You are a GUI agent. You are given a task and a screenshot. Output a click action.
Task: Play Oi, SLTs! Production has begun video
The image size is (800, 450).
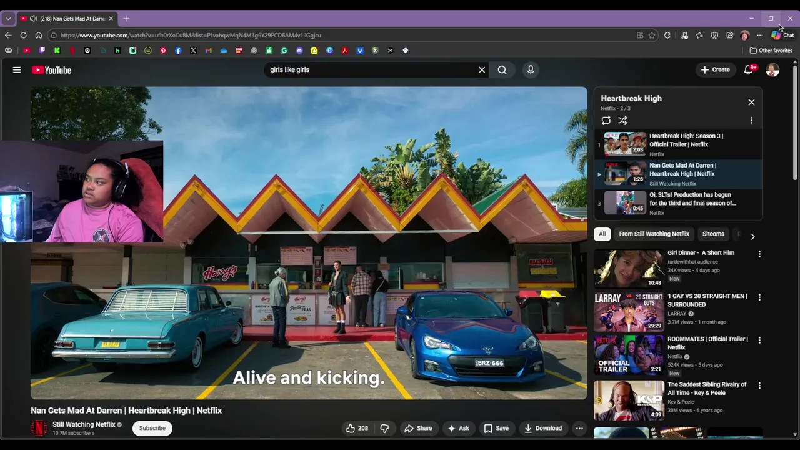coord(678,203)
